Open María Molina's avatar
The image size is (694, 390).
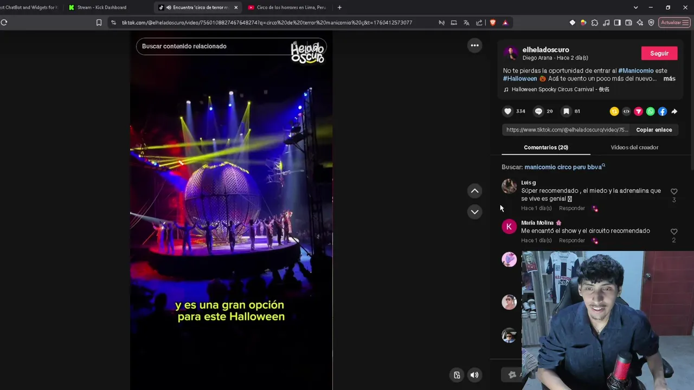click(509, 226)
